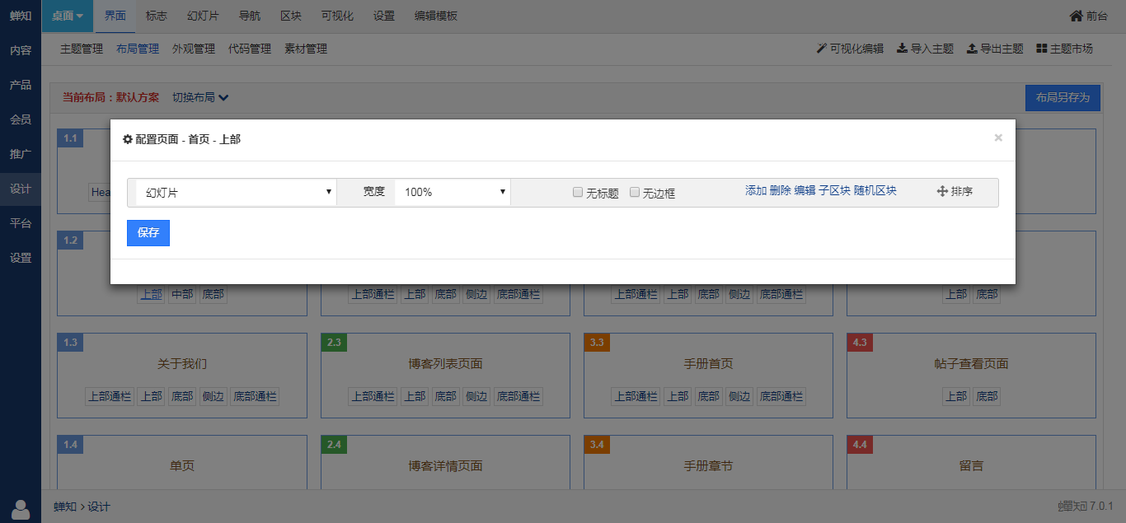Click the 蝉知 7.0.1 version label

click(x=1086, y=507)
